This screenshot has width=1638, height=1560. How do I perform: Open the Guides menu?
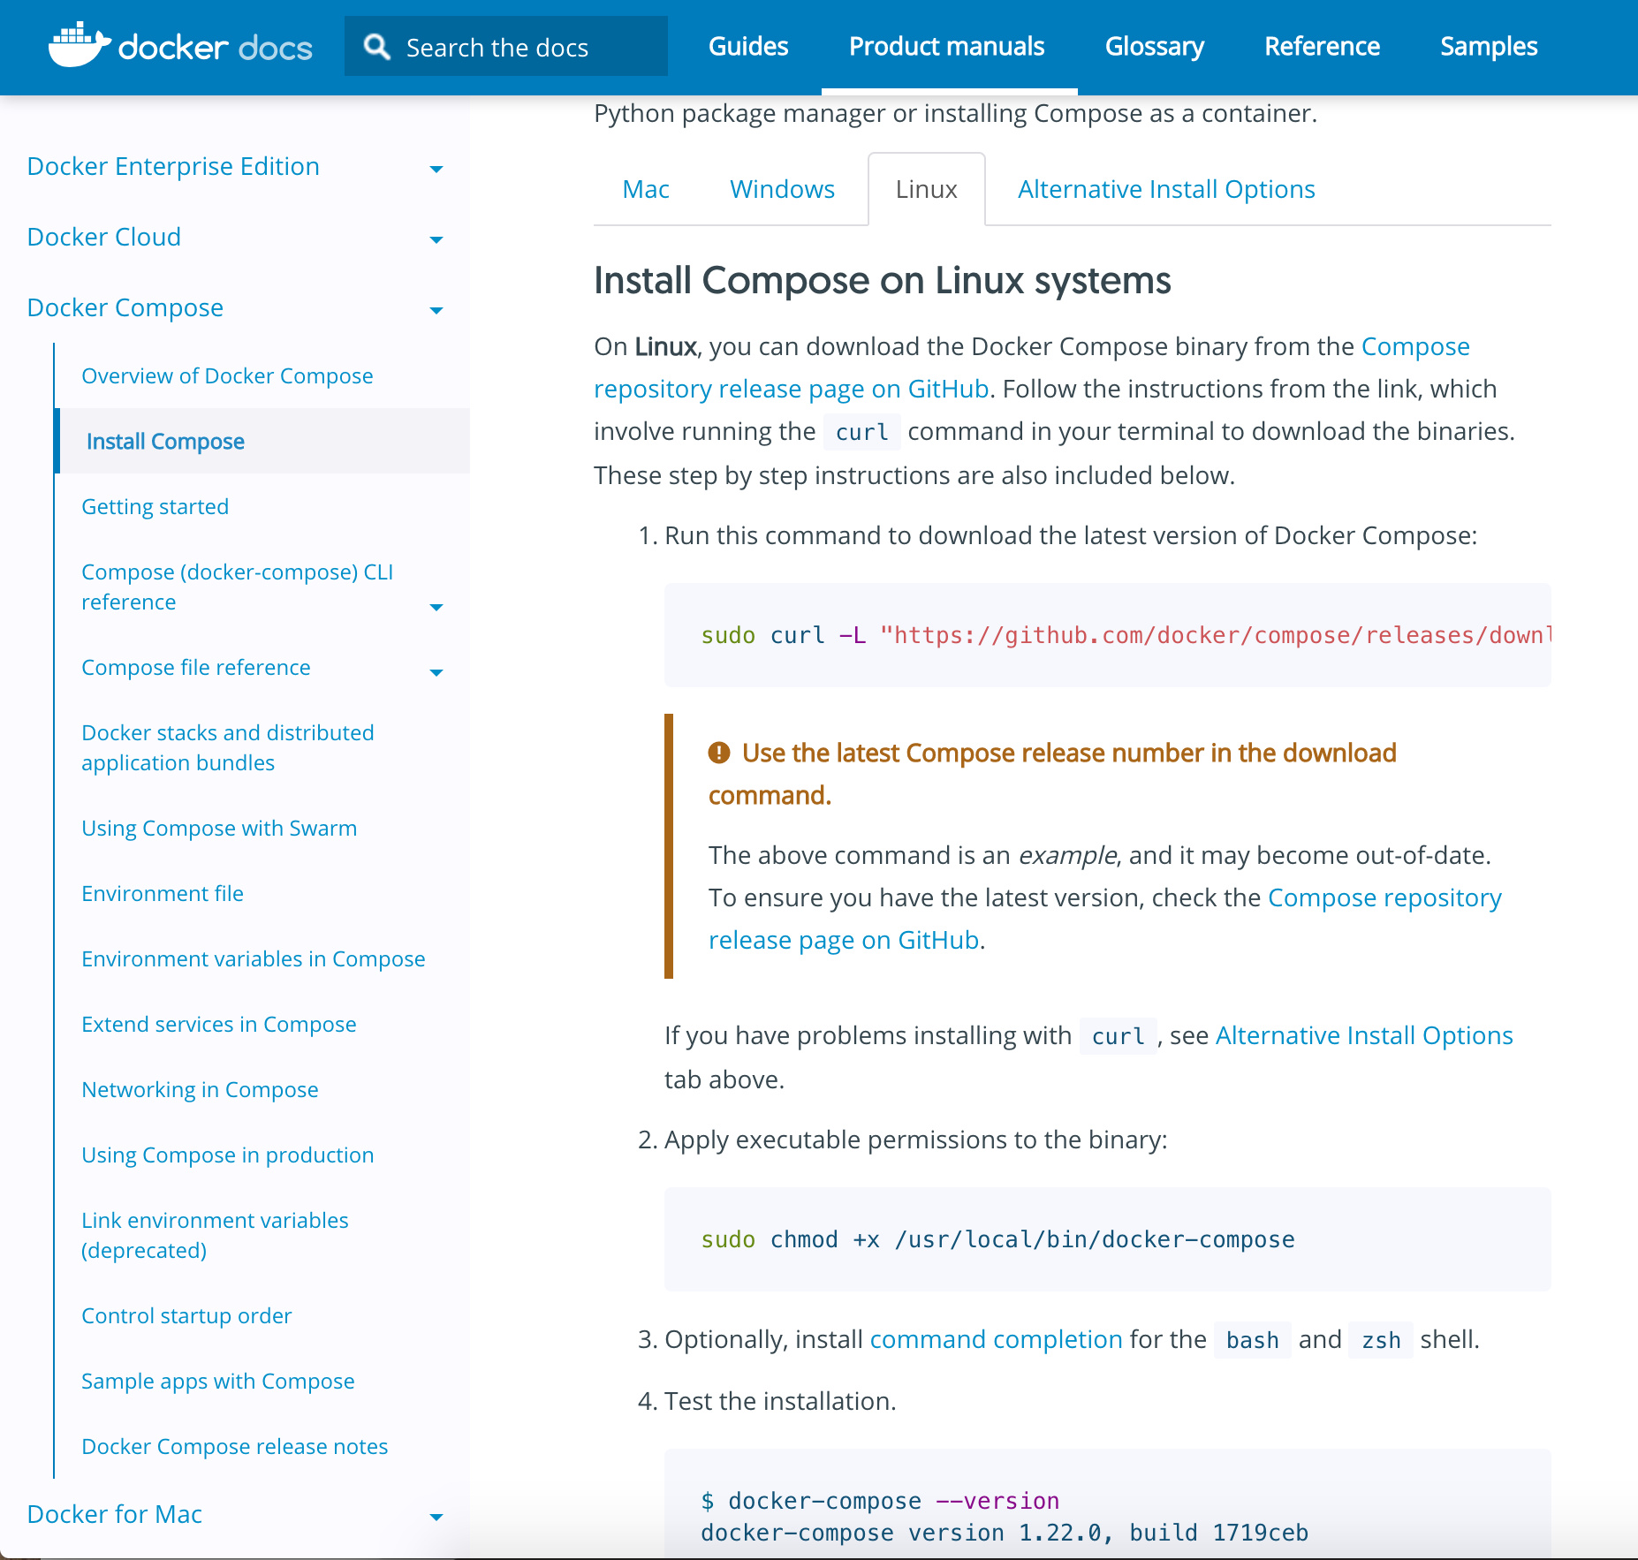click(x=748, y=46)
